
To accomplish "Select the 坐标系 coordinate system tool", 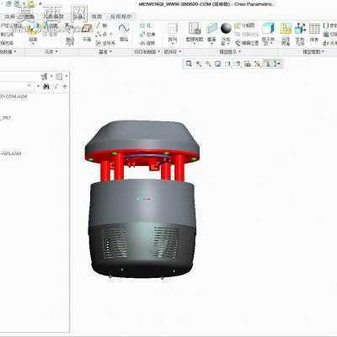I will click(105, 43).
